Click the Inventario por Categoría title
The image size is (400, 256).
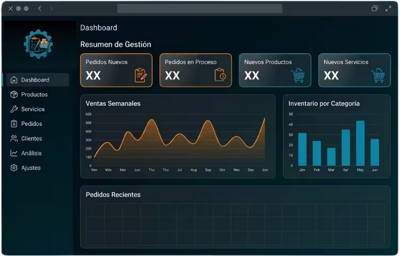click(324, 103)
